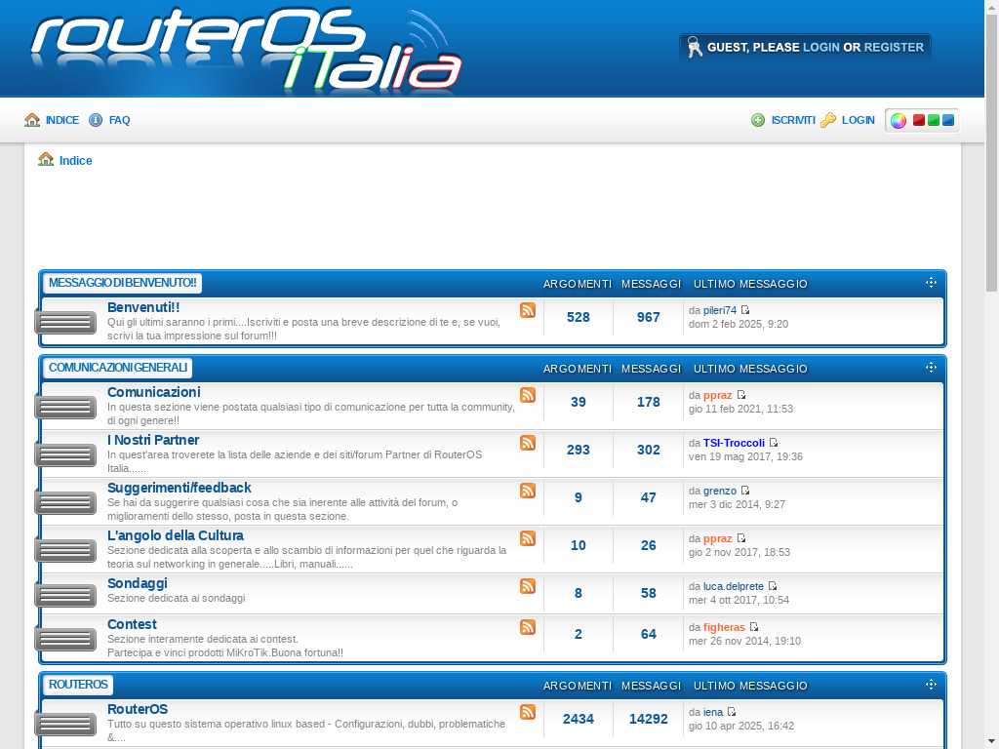Open the Comunicazioni forum
999x749 pixels.
[153, 392]
